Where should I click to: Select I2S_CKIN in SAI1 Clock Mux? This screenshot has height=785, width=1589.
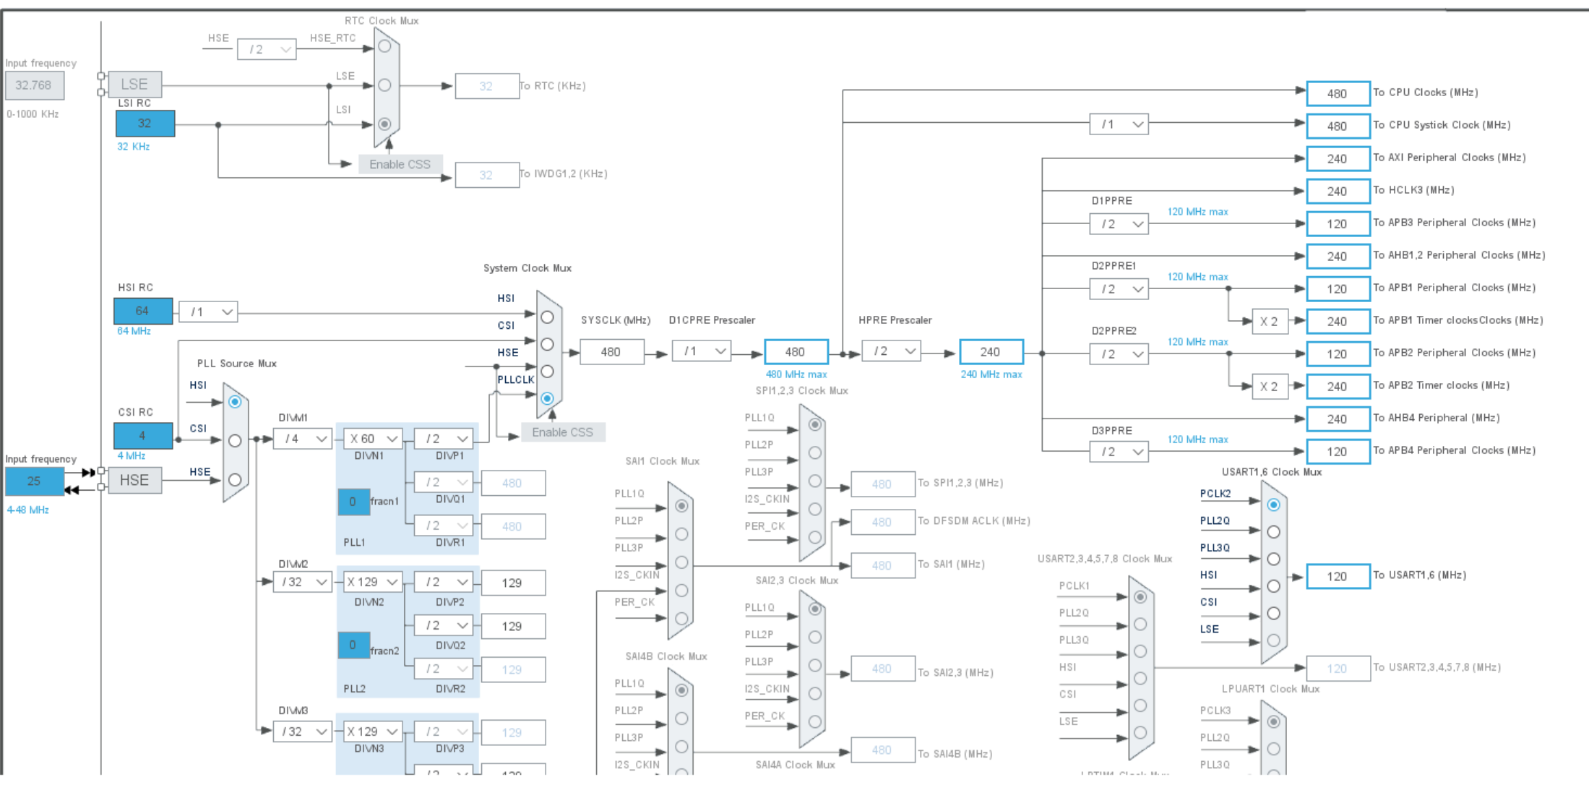click(x=680, y=590)
